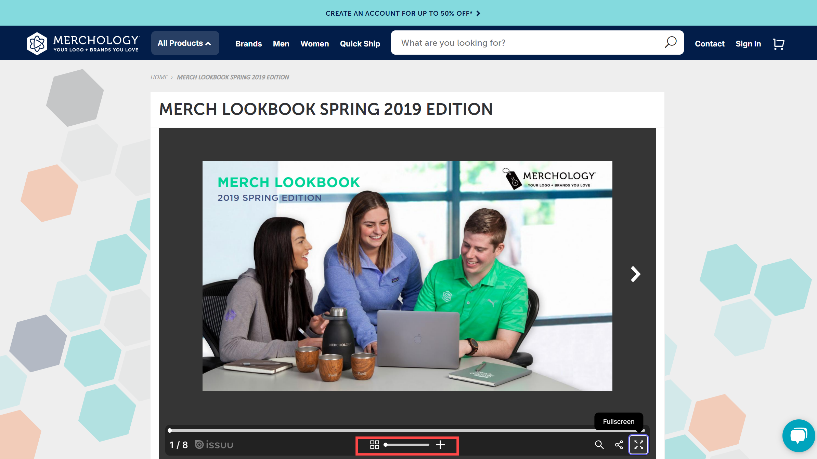Click the viewer's search magnifier icon
Screen dimensions: 817x459
tap(599, 445)
